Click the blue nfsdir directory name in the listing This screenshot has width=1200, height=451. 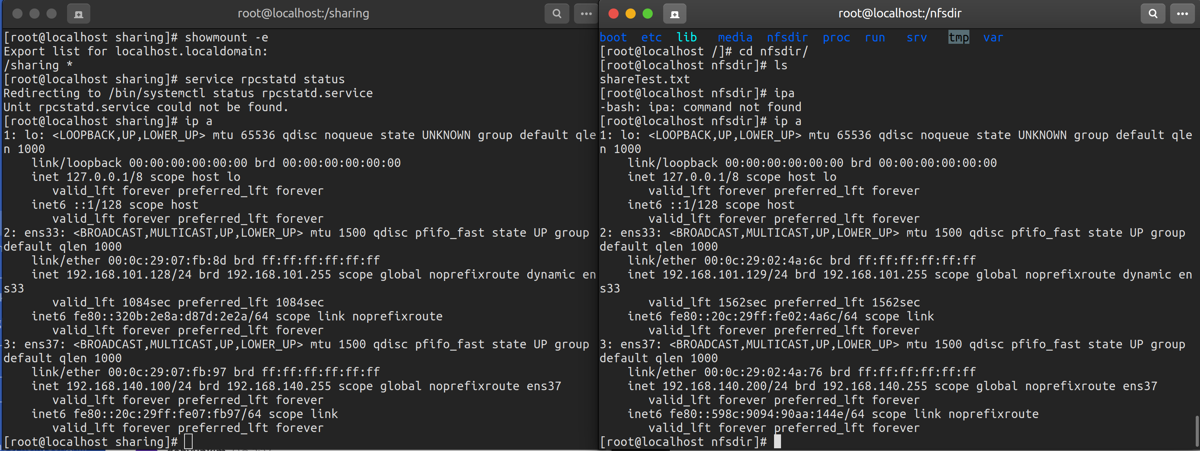point(787,37)
